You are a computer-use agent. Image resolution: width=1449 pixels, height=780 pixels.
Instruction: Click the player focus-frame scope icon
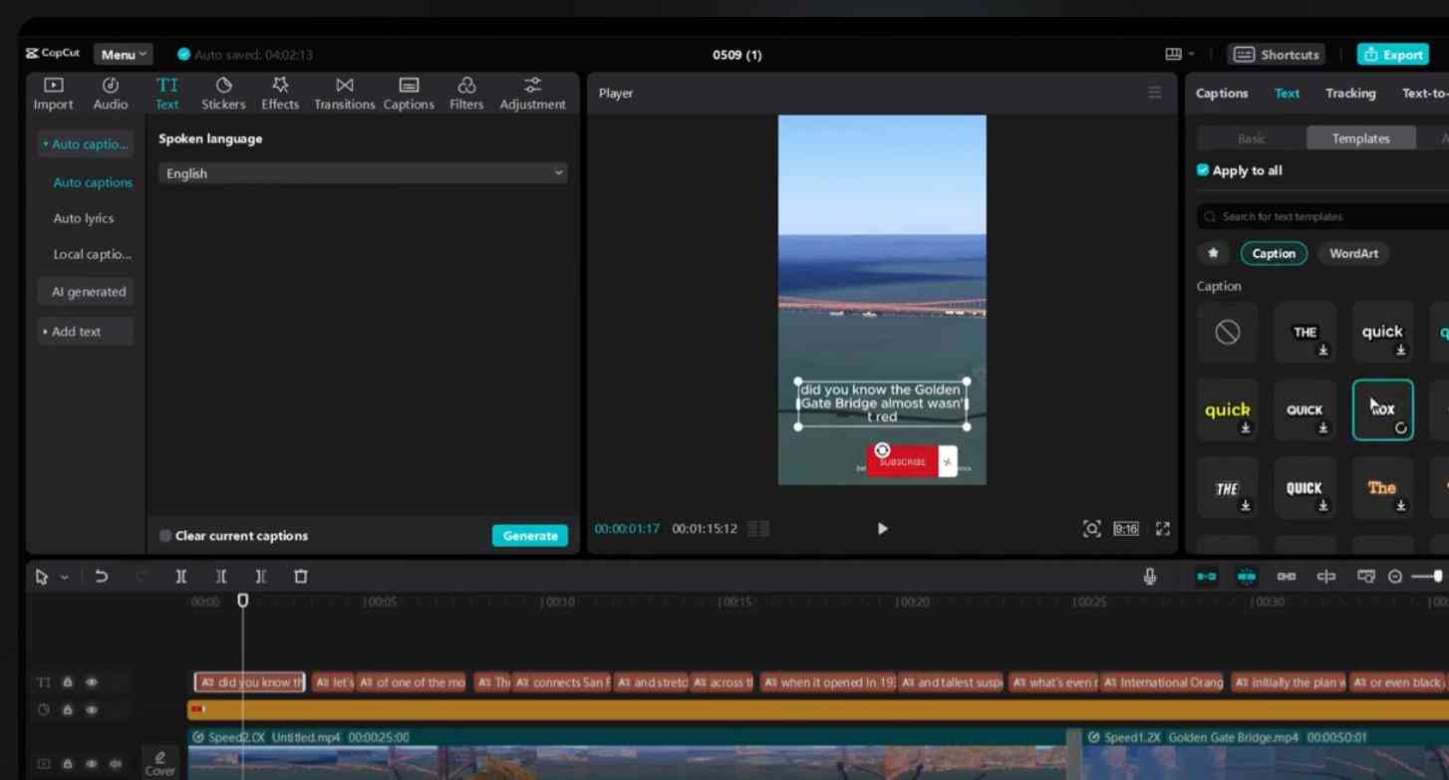pyautogui.click(x=1091, y=529)
